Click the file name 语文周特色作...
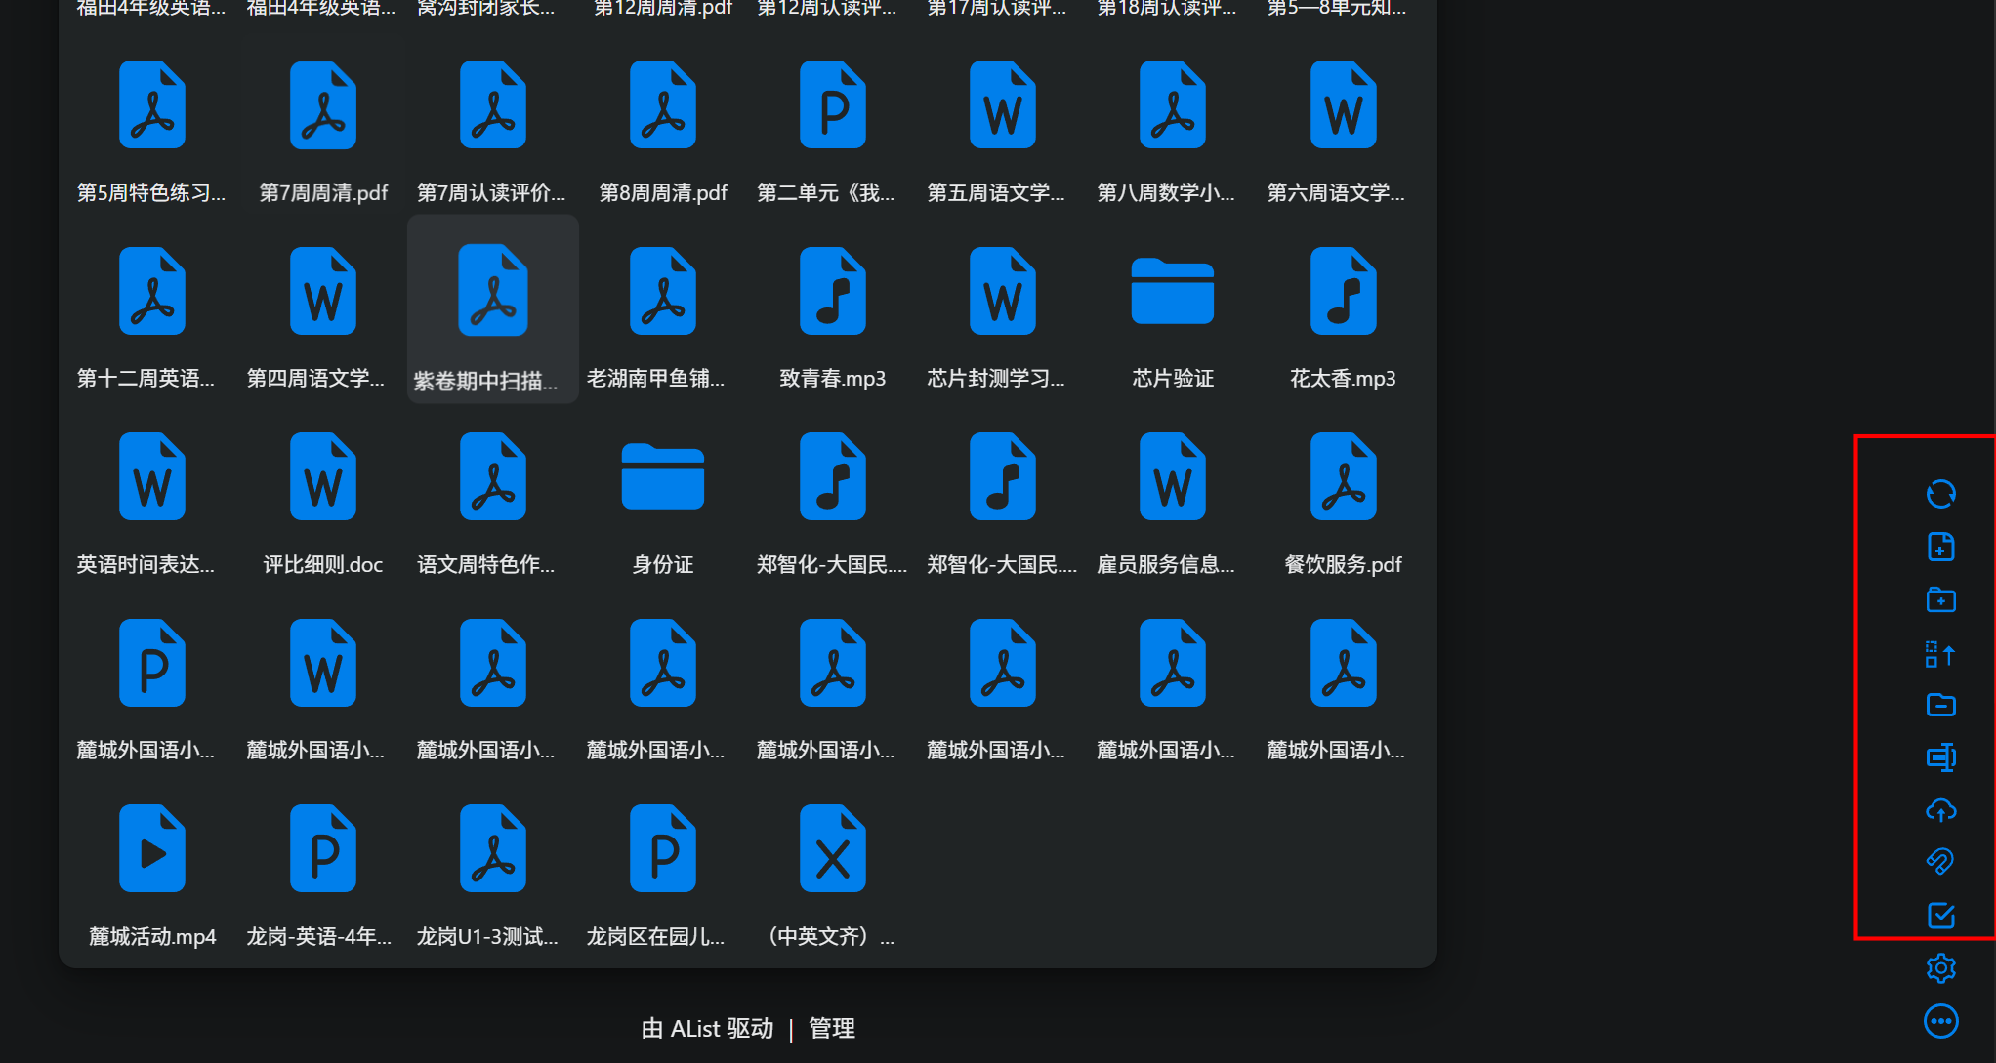 pos(485,564)
